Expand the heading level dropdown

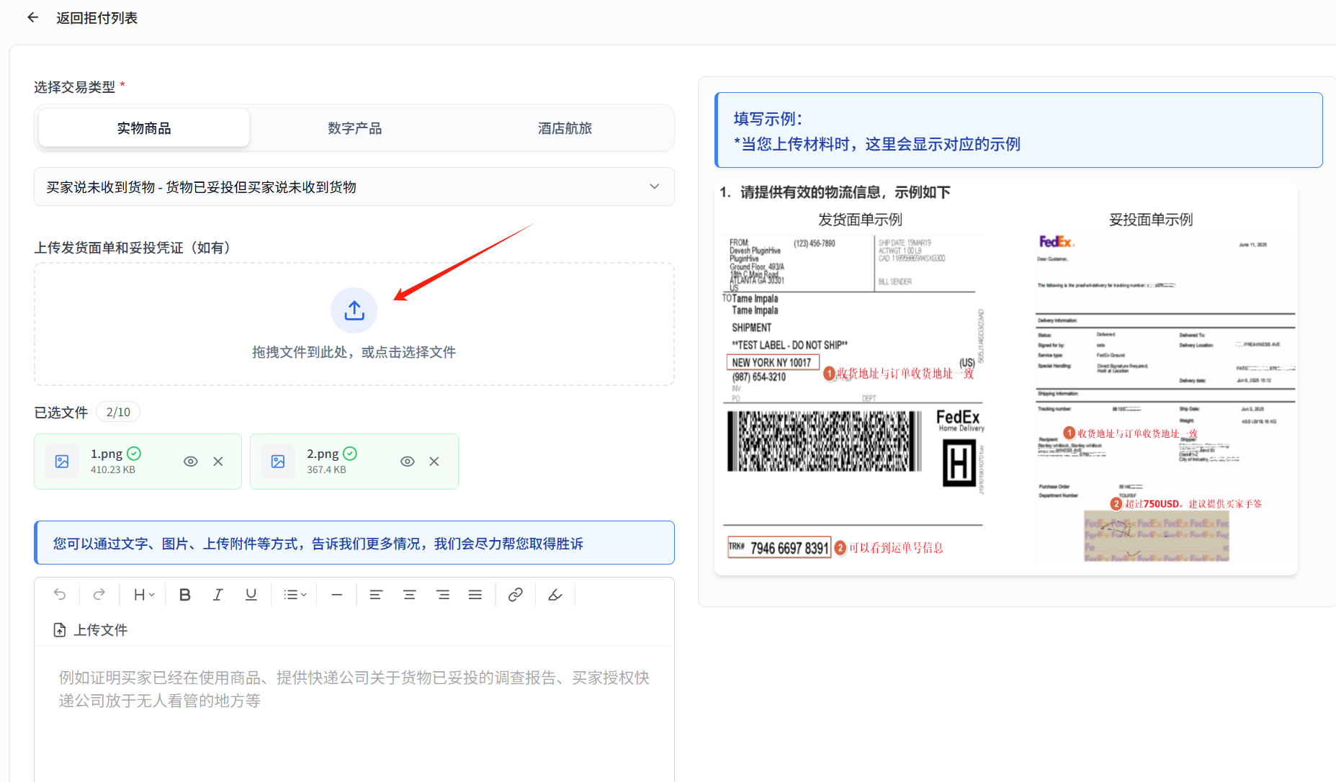click(144, 595)
